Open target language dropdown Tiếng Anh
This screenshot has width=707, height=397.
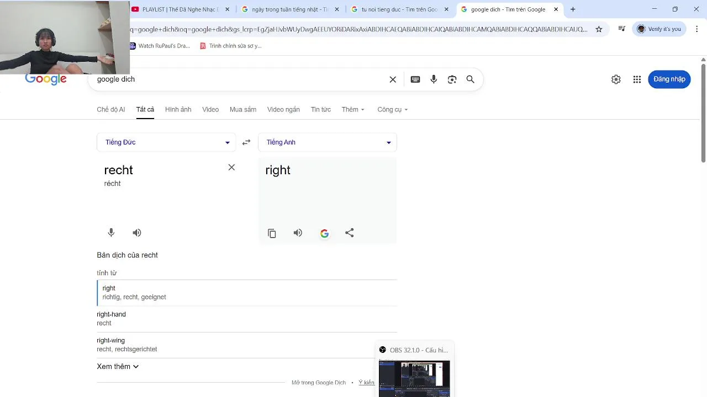[x=328, y=142]
